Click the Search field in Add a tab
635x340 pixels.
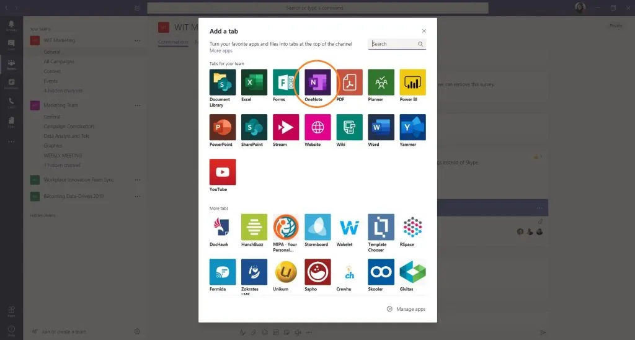(397, 44)
